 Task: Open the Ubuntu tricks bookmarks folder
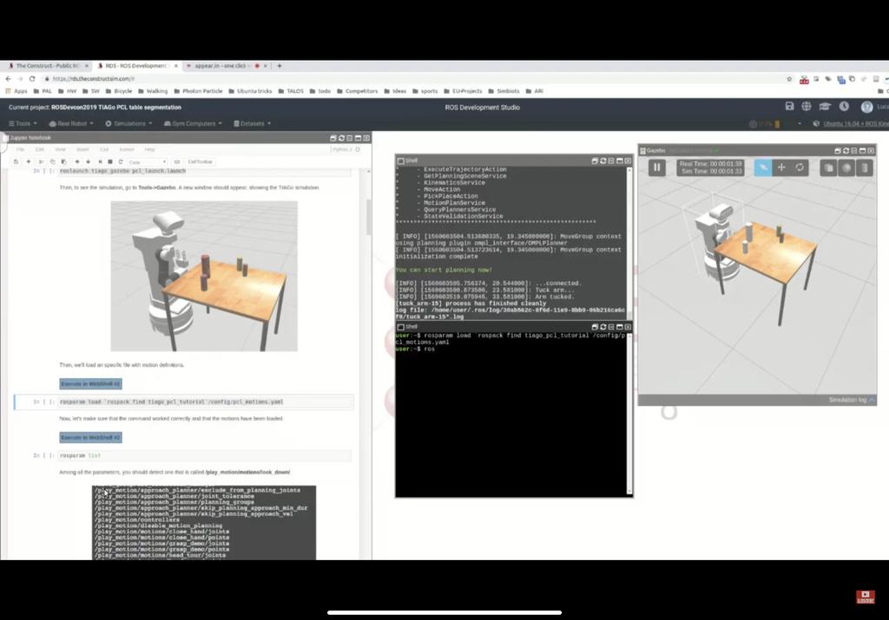(250, 91)
